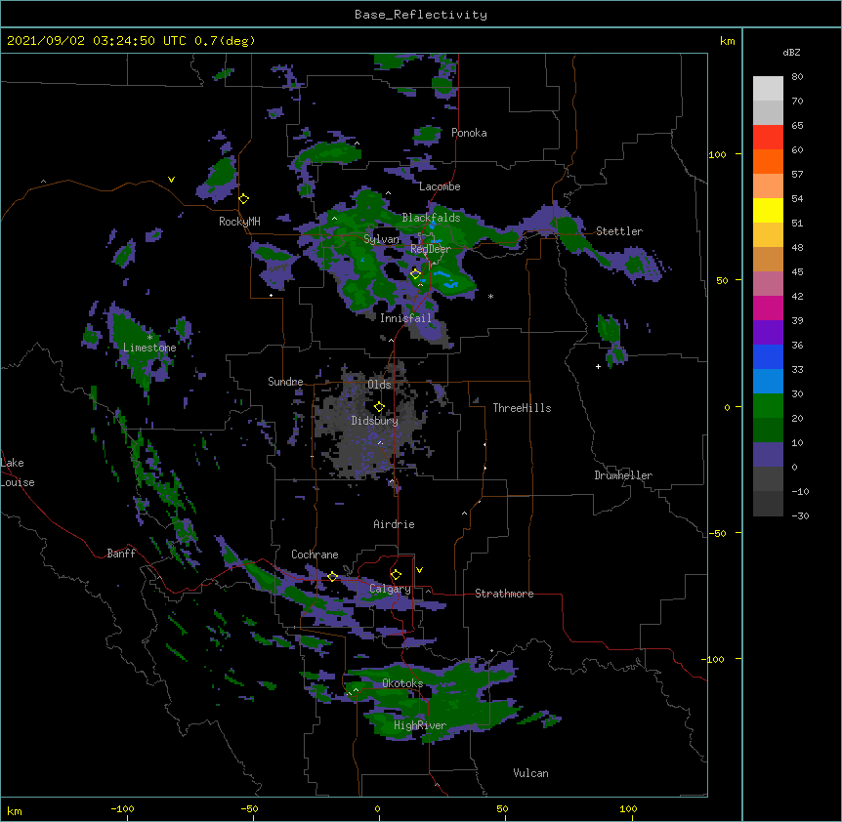
Task: Click the HighRiver label
Action: point(420,725)
